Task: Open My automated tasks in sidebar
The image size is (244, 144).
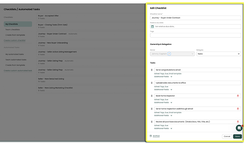Action: pyautogui.click(x=14, y=54)
